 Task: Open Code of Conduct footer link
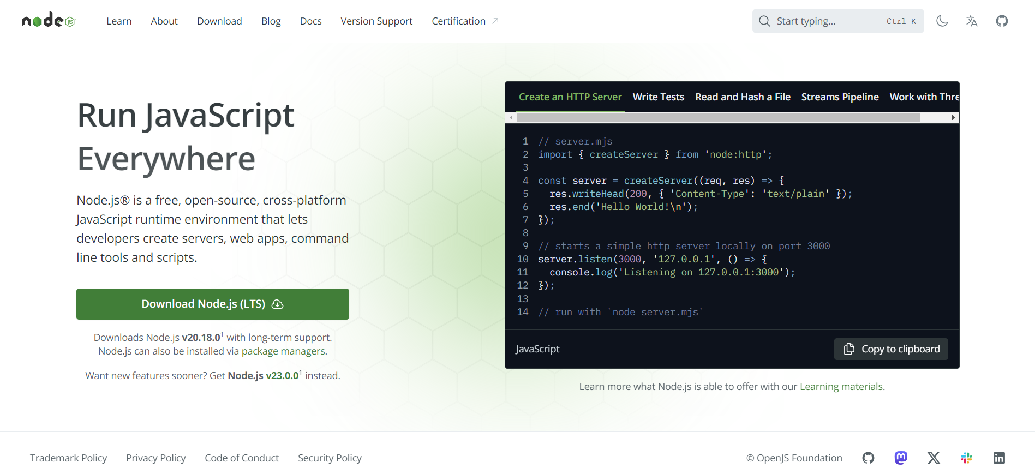pyautogui.click(x=242, y=458)
